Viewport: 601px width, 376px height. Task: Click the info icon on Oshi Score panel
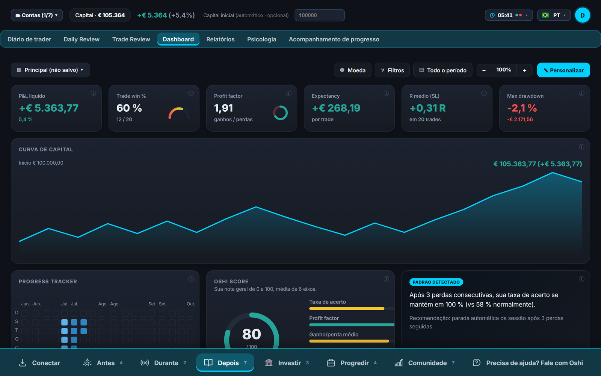[x=386, y=279]
